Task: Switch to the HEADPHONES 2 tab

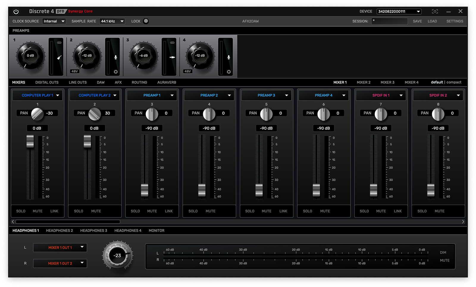Action: pos(59,231)
